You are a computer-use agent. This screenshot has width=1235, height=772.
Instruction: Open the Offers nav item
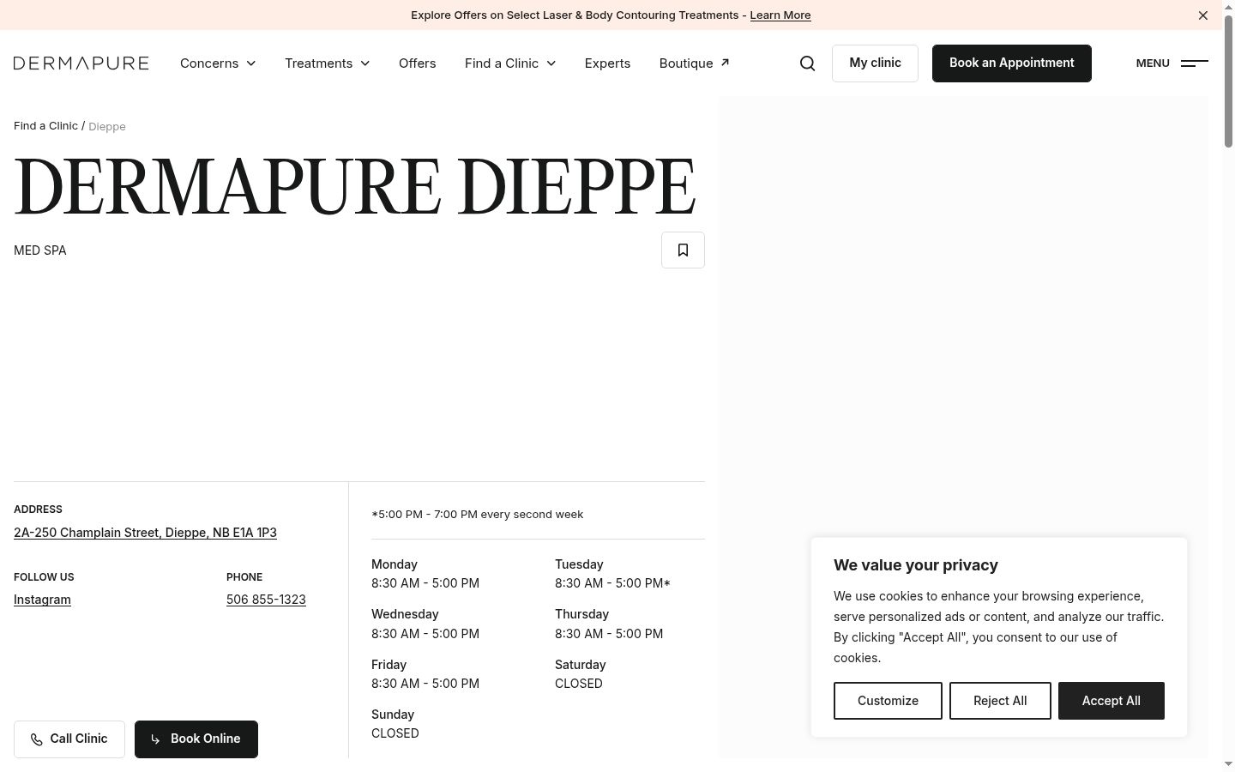point(418,63)
